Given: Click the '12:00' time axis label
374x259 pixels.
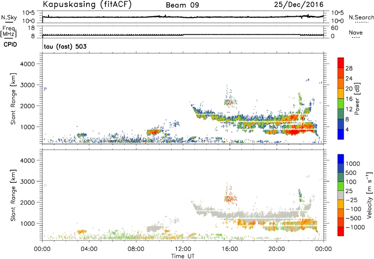Looking at the screenshot, I should 183,249.
